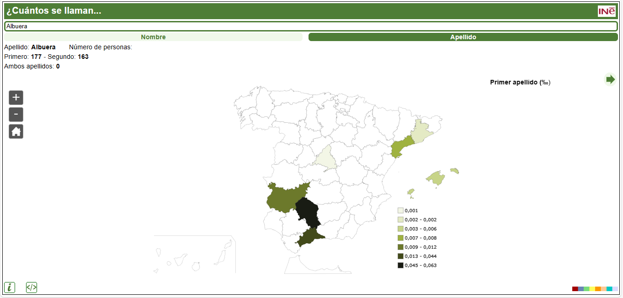The width and height of the screenshot is (623, 298).
Task: Click the name search input showing Albuera
Action: (x=311, y=26)
